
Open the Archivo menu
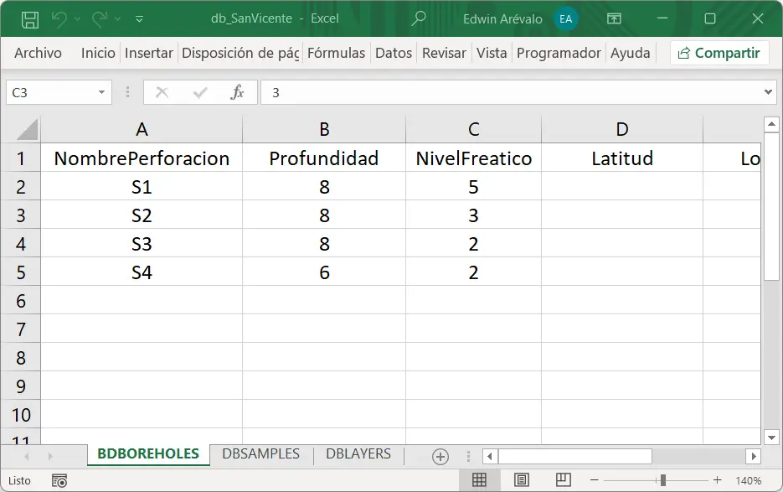pos(38,53)
